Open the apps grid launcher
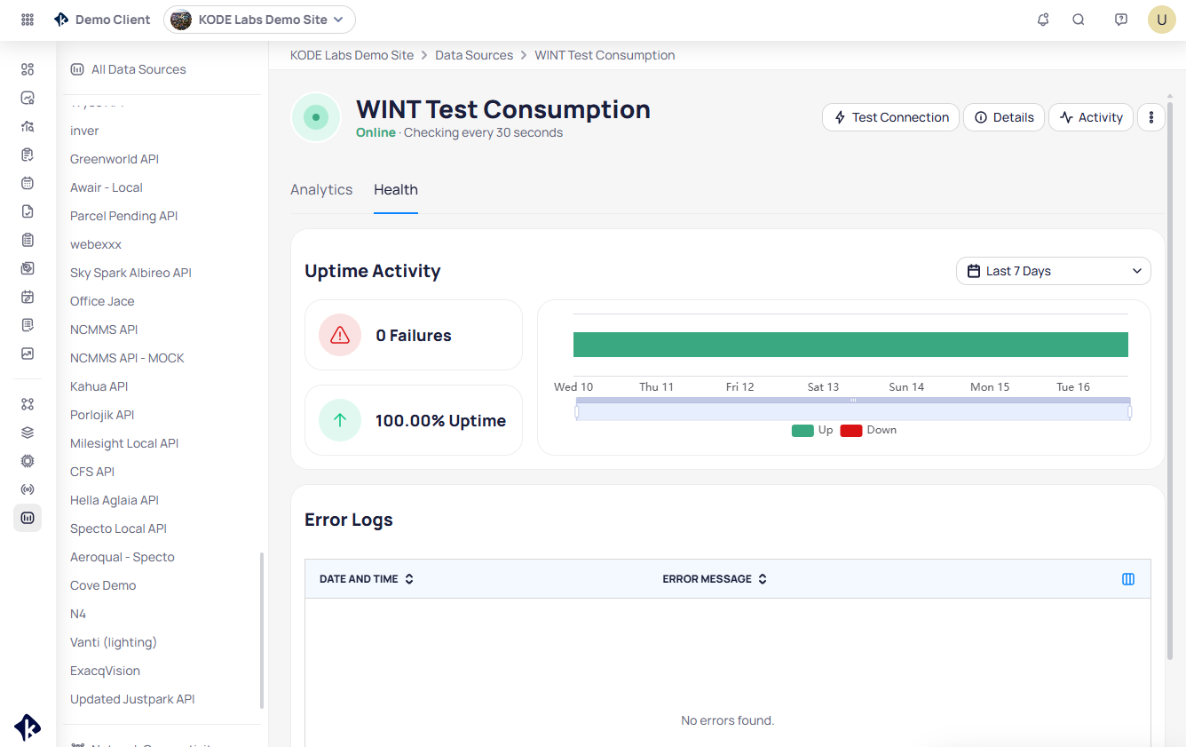1186x747 pixels. click(x=28, y=20)
